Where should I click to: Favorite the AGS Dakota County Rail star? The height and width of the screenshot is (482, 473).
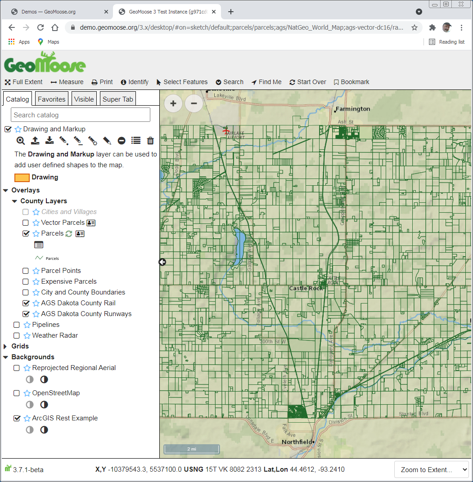point(36,303)
